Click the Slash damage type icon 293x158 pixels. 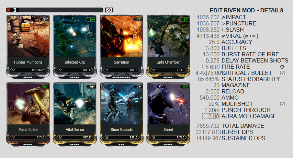[x=223, y=30]
